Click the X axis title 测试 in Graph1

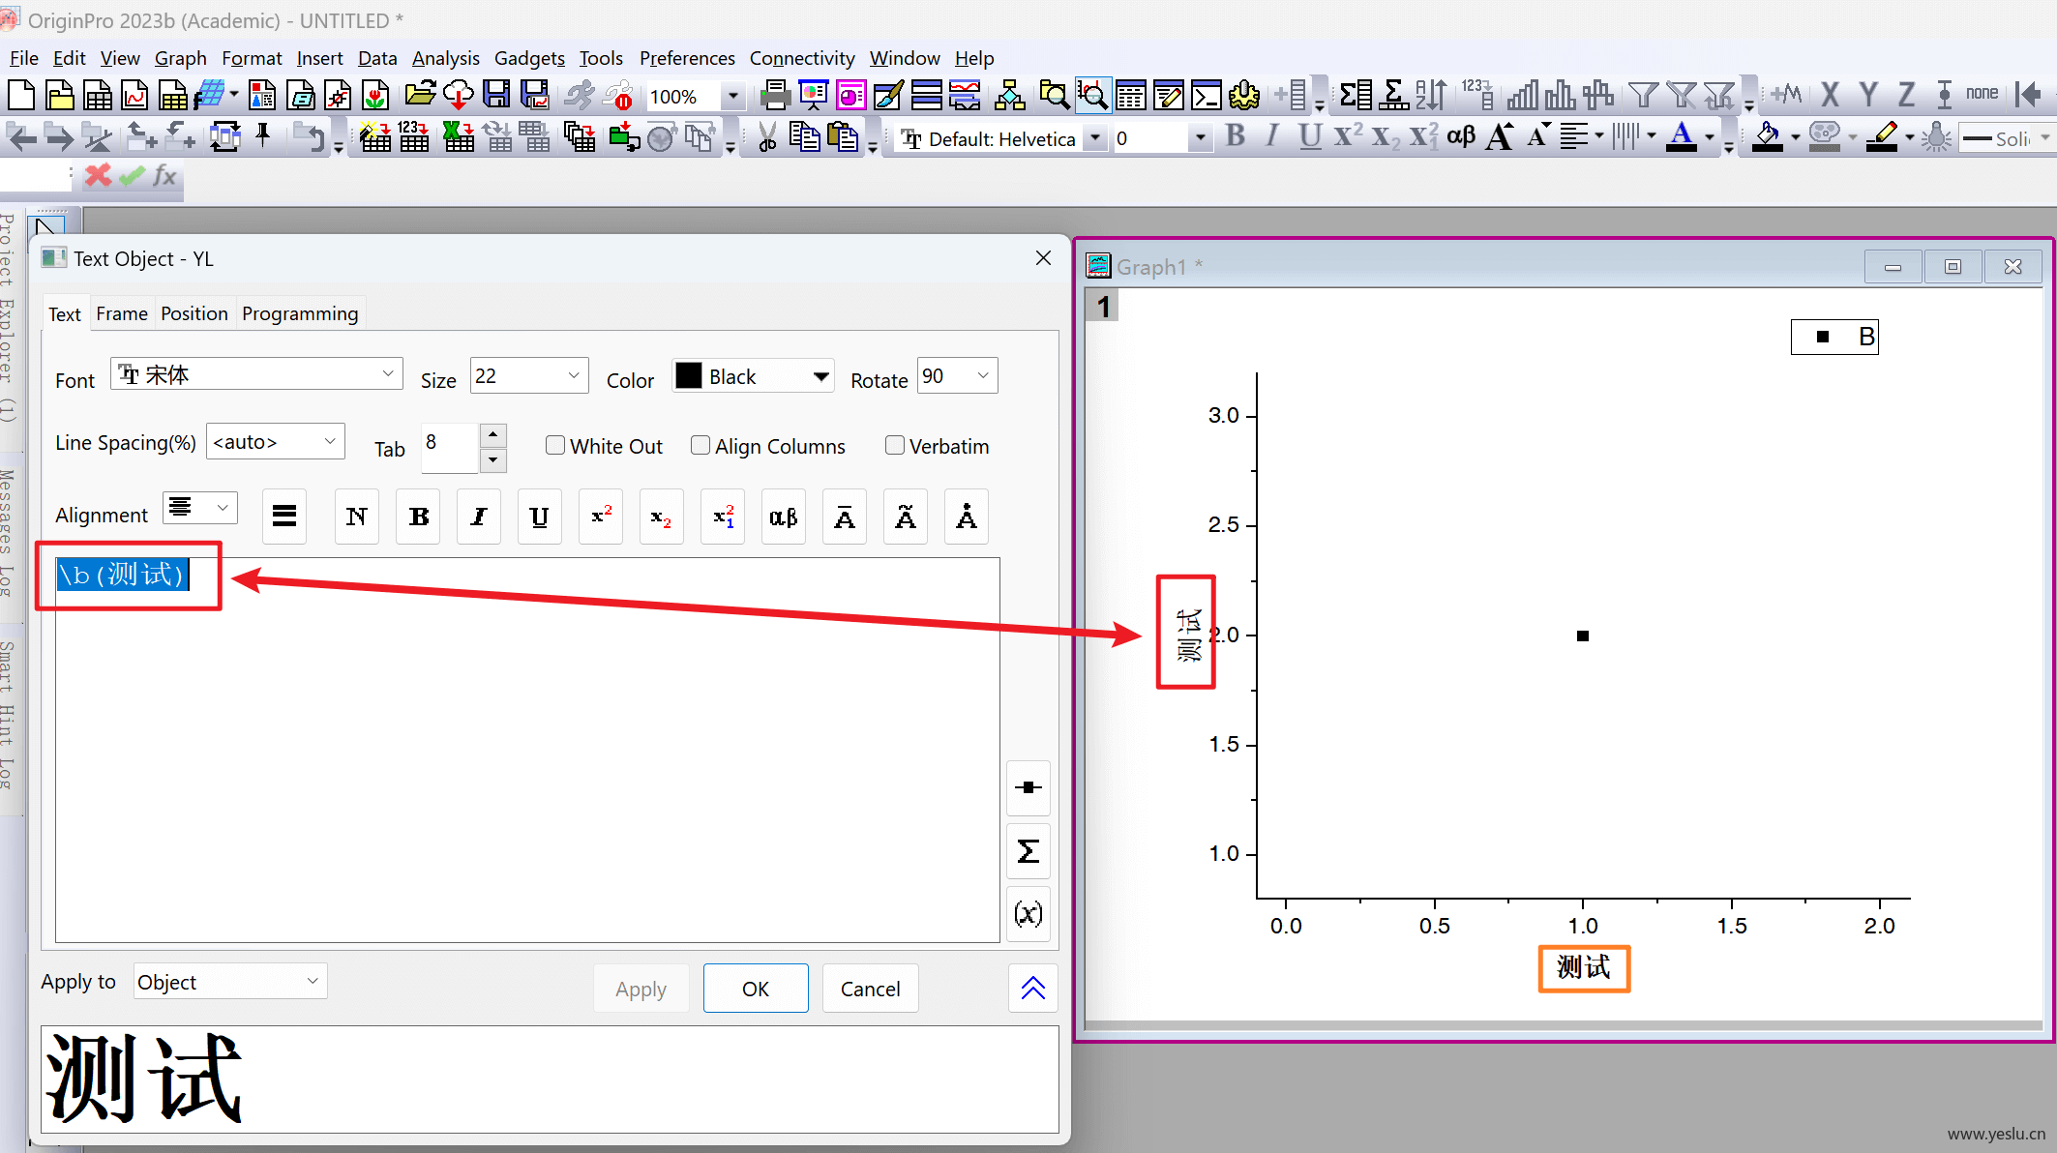(1584, 967)
